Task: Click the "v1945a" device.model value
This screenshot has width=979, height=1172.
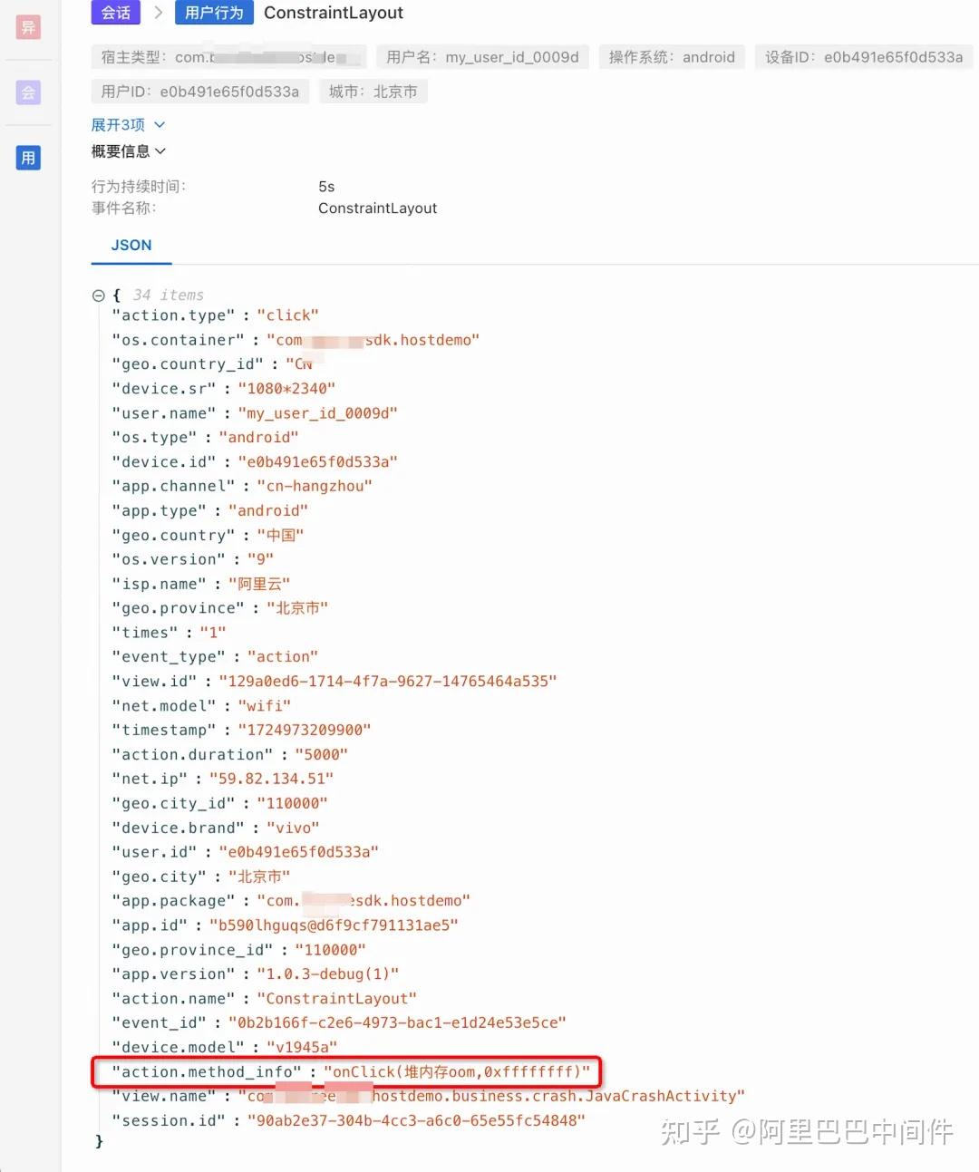Action: [302, 1048]
